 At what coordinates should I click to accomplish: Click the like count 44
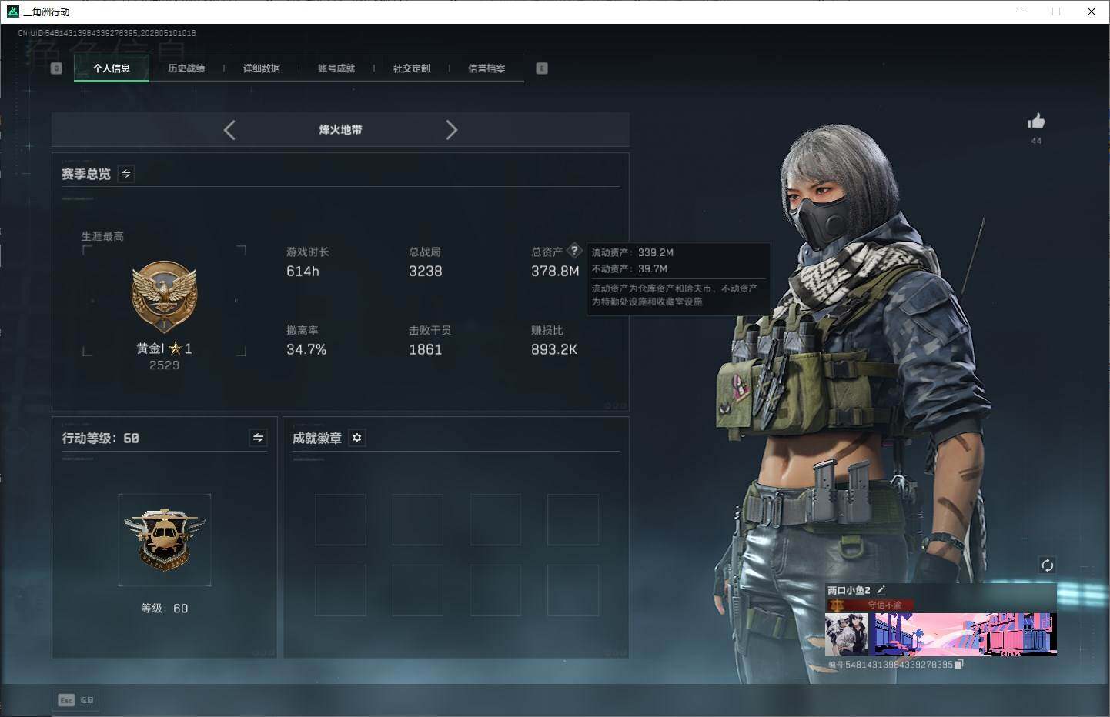1036,141
